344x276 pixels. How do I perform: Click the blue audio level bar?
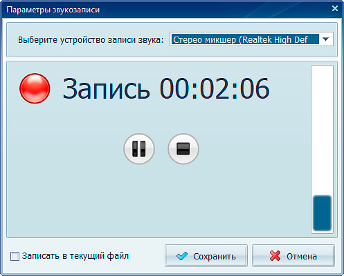point(322,213)
